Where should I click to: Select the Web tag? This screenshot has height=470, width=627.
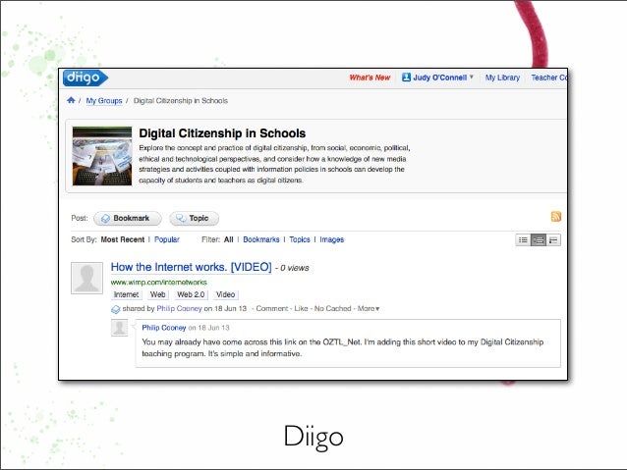tap(157, 294)
